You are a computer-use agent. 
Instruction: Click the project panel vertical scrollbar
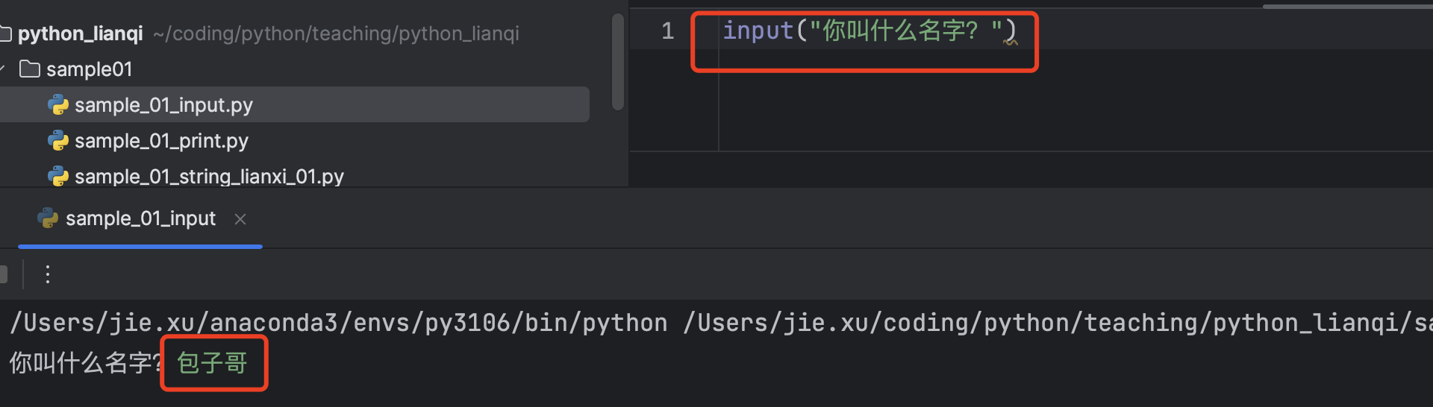(617, 63)
